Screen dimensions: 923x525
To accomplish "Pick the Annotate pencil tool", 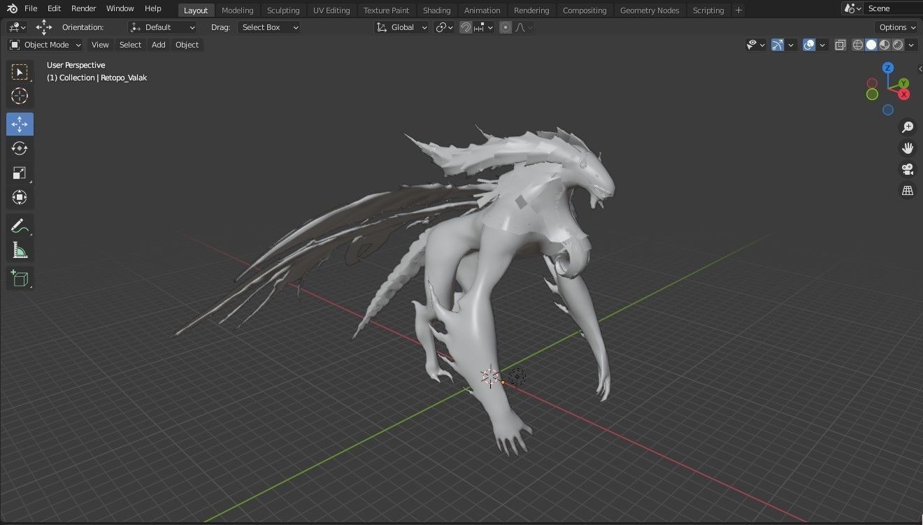I will tap(20, 226).
